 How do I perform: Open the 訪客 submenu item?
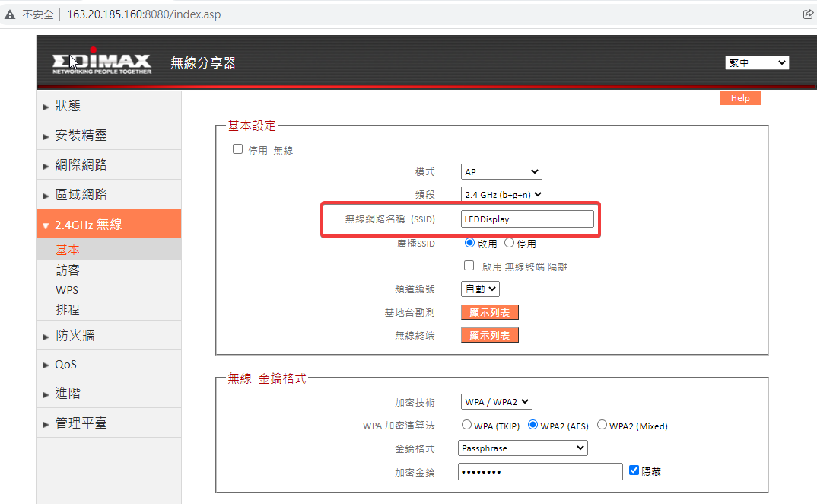(68, 270)
